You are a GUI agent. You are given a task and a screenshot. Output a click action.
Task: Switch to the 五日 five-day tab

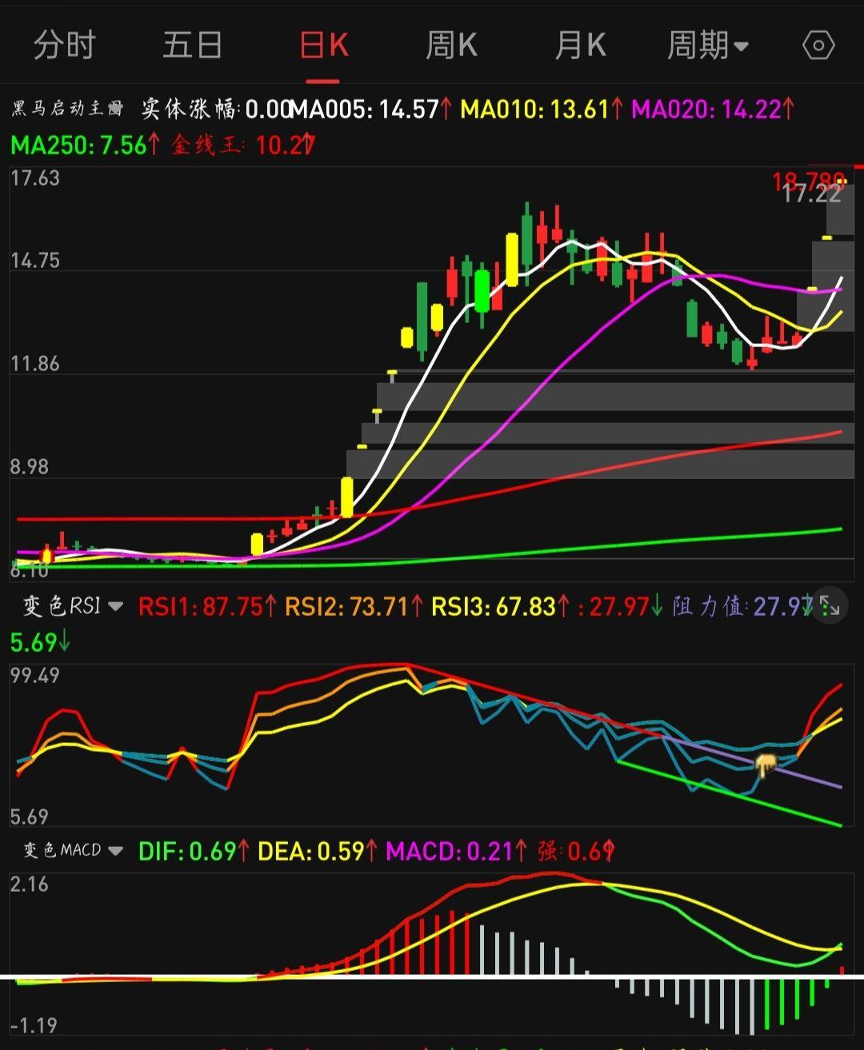[x=192, y=46]
